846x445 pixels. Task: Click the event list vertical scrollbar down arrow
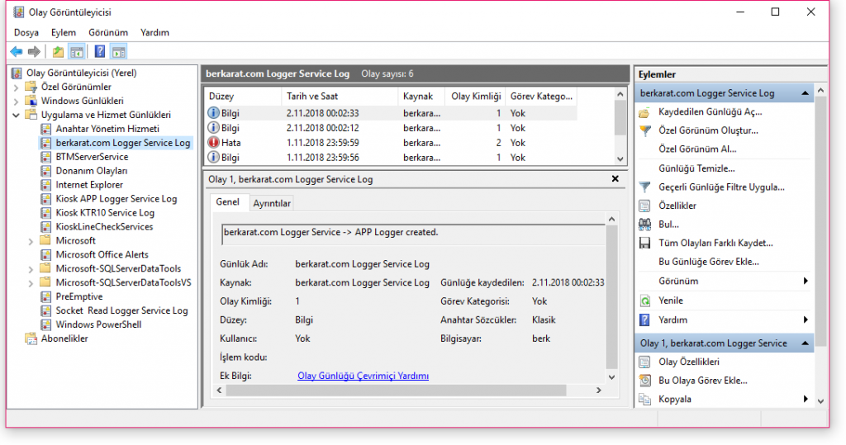620,159
